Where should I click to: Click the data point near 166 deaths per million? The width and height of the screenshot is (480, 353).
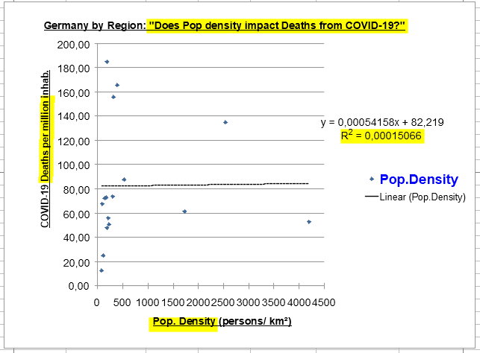[x=117, y=85]
